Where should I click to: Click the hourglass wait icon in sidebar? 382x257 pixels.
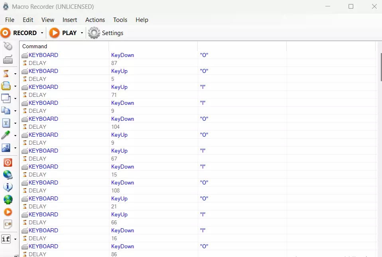(6, 74)
